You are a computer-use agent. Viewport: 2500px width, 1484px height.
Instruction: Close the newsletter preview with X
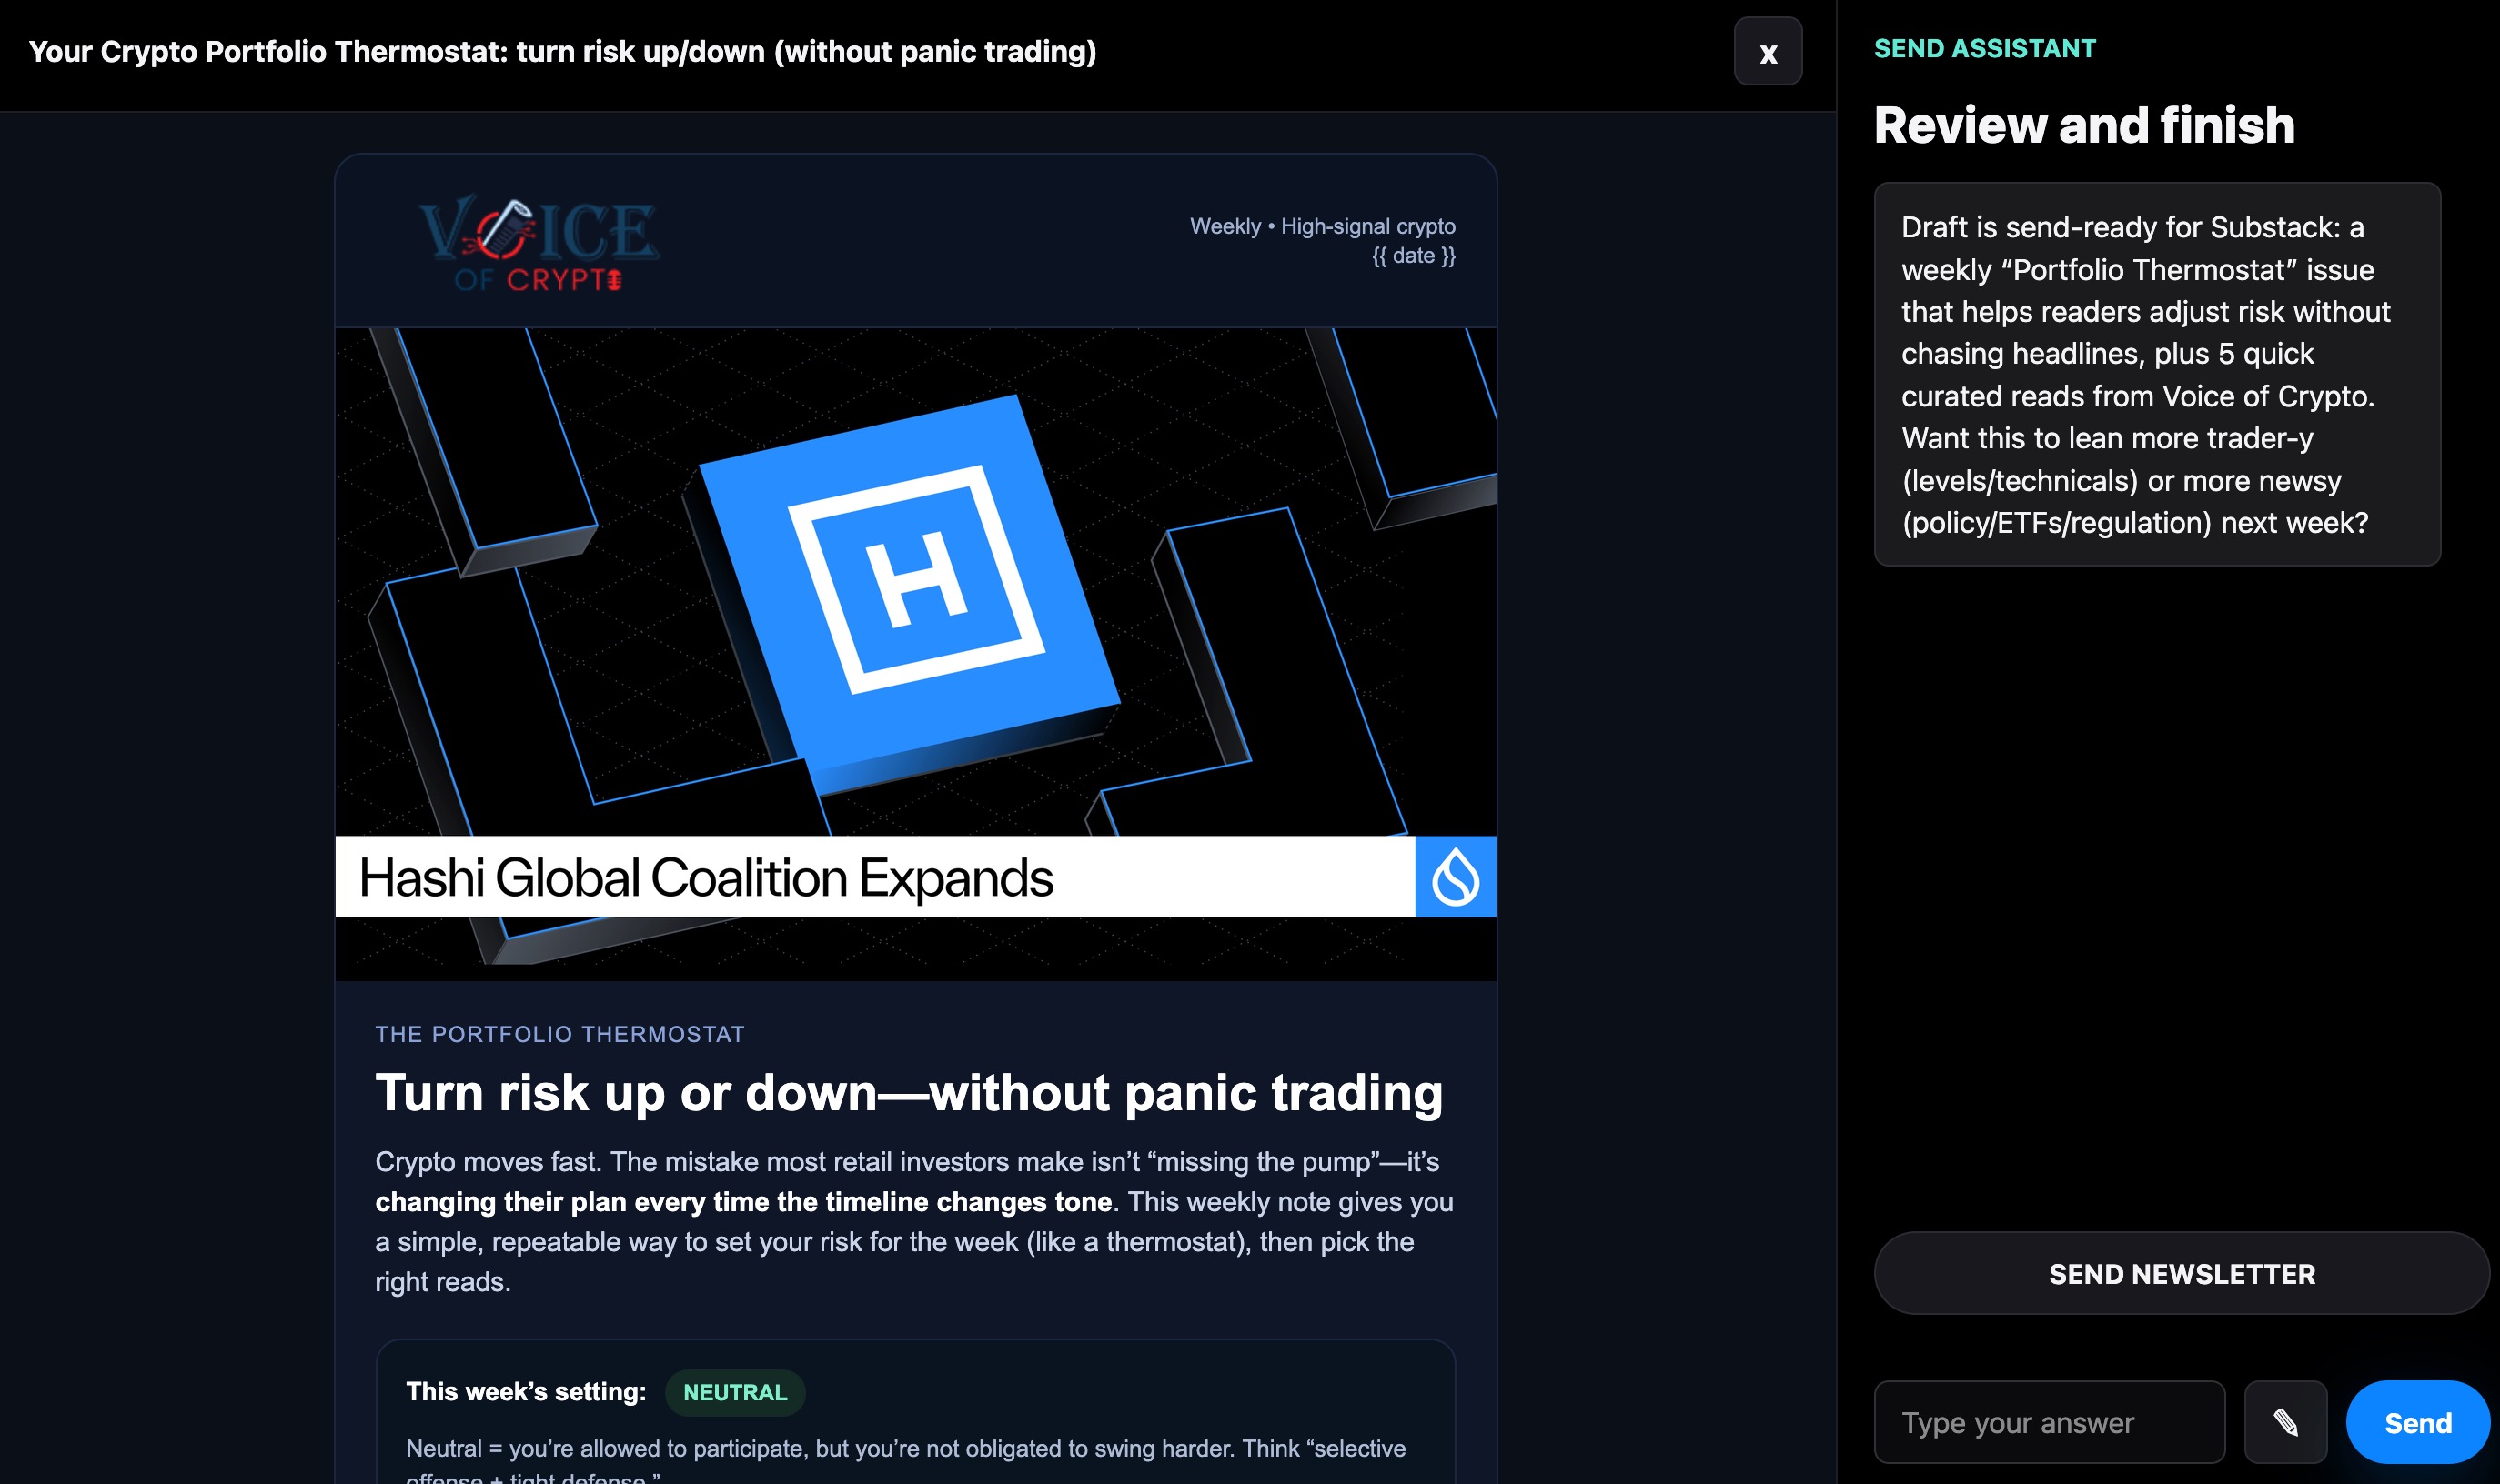[1768, 52]
